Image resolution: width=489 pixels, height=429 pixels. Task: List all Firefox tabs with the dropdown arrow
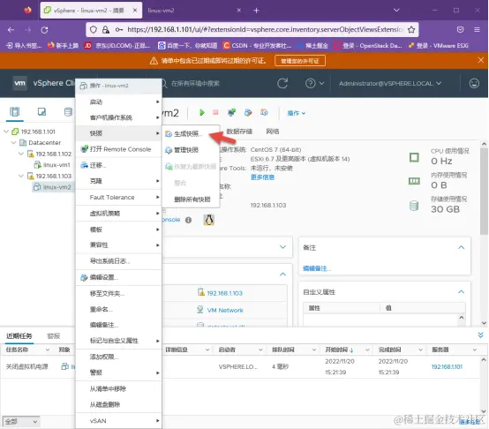(396, 11)
